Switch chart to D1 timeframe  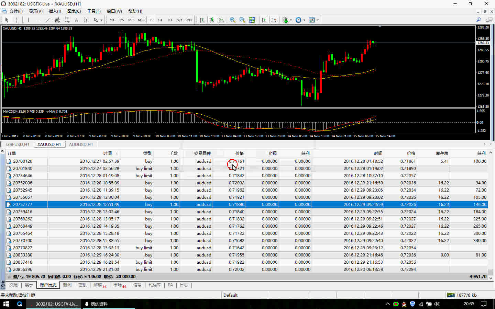tap(170, 20)
